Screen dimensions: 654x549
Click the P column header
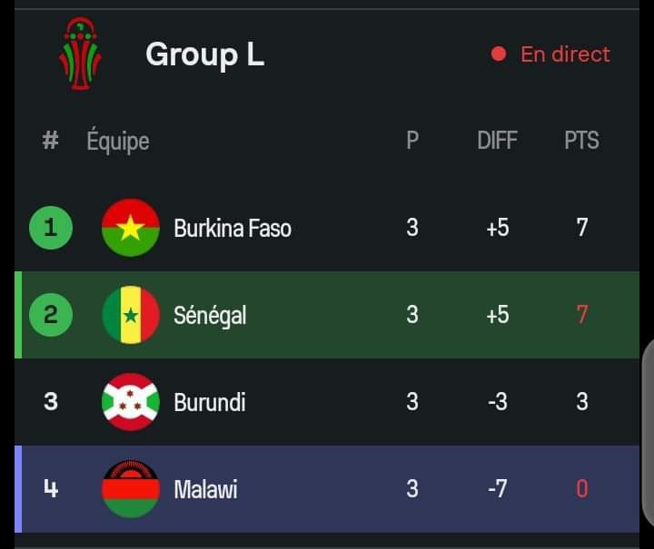tap(412, 141)
